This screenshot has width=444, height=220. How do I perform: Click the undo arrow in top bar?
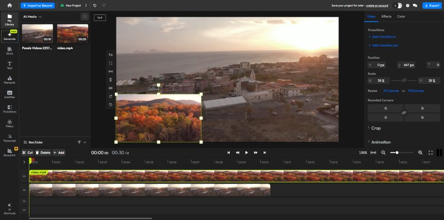pos(95,6)
